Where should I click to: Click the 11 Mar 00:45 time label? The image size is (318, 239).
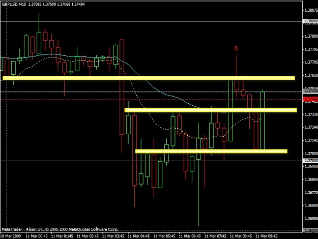tap(37, 236)
